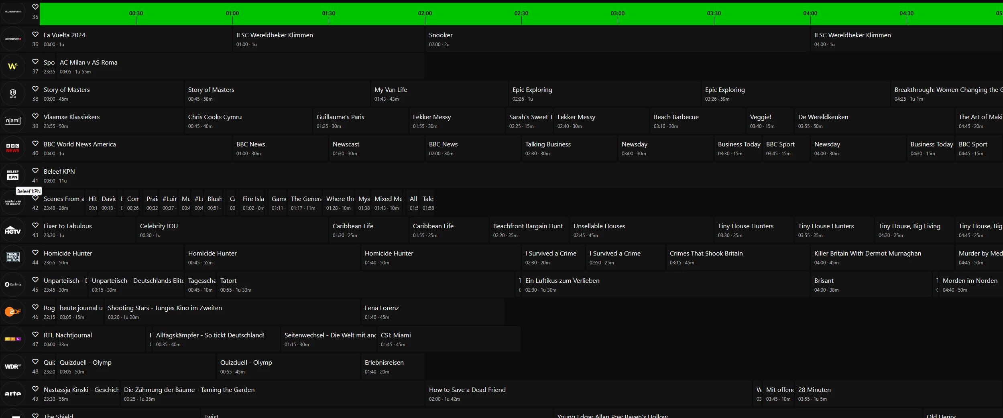Viewport: 1003px width, 418px height.
Task: Favorite channel 38 using its heart
Action: point(35,89)
